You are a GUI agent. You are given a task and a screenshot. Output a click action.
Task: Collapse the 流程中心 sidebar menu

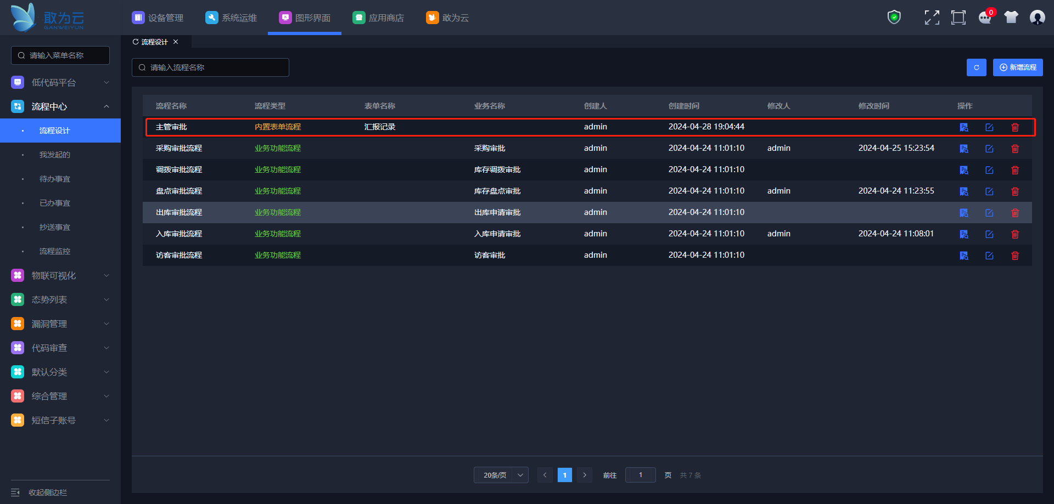click(60, 106)
